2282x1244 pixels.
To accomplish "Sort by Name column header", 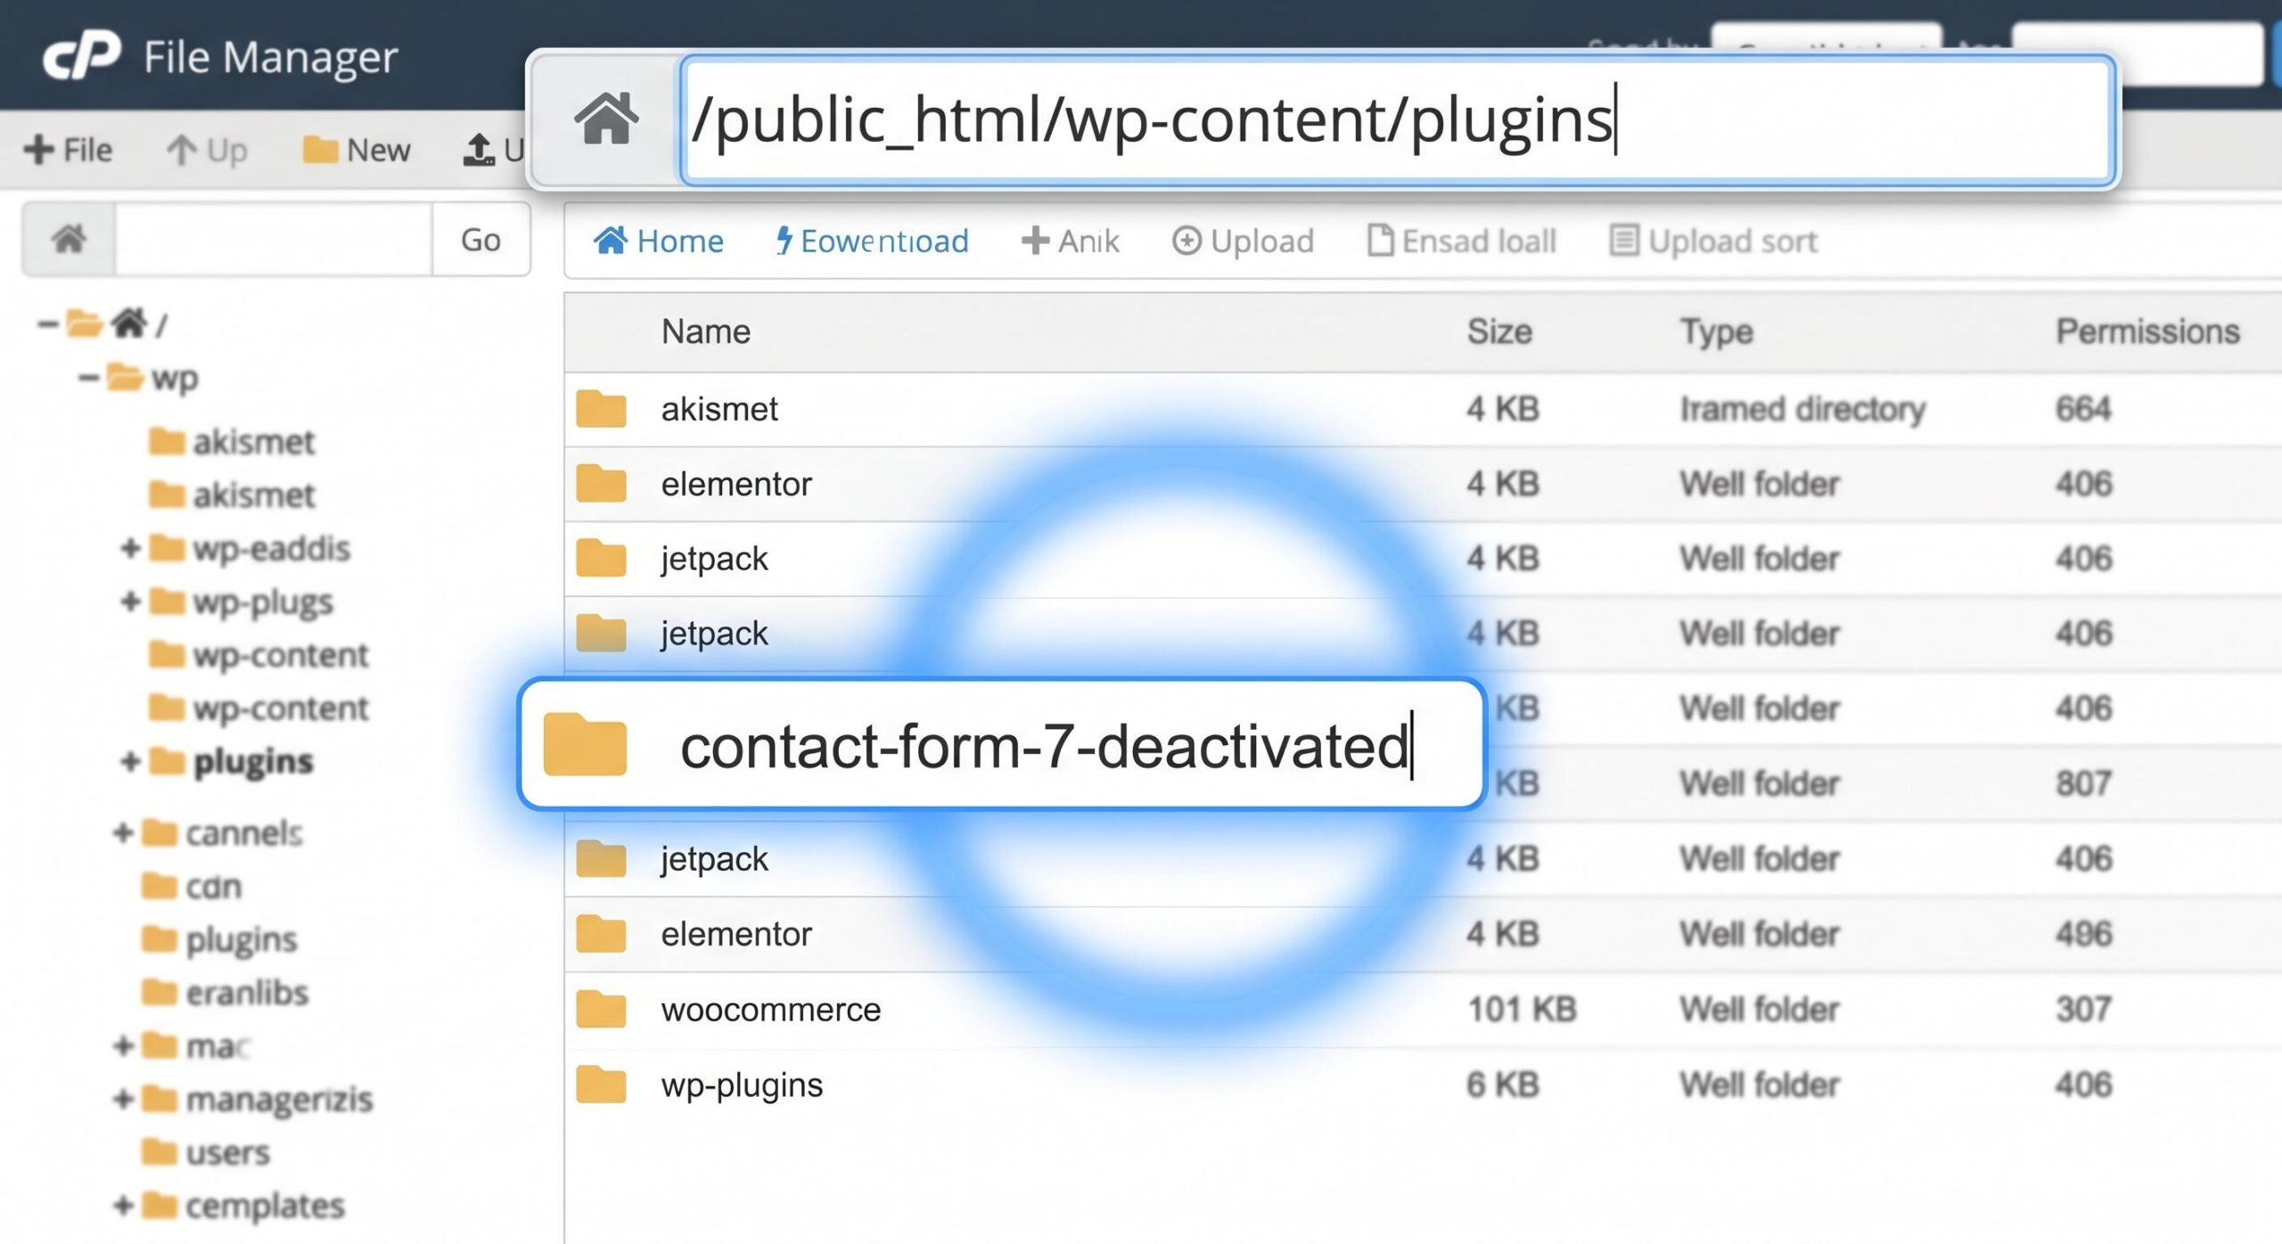I will 706,331.
